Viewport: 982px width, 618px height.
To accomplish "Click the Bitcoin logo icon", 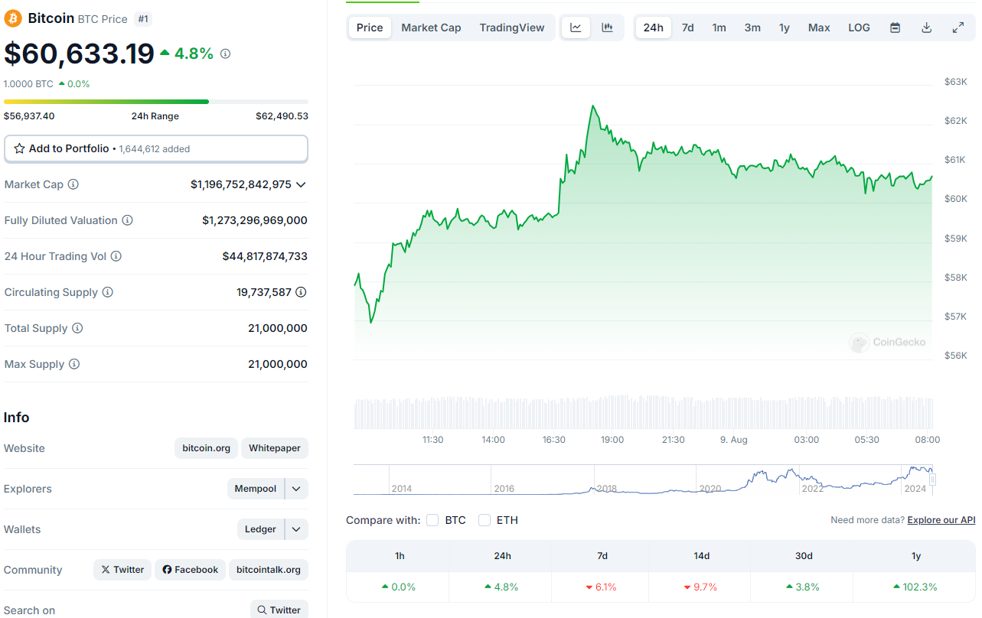I will pos(13,18).
